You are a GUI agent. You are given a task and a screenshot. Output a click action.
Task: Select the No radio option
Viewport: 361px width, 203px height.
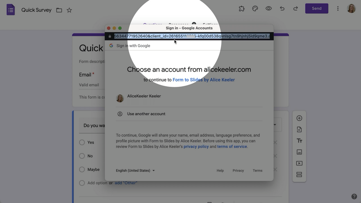pos(82,156)
